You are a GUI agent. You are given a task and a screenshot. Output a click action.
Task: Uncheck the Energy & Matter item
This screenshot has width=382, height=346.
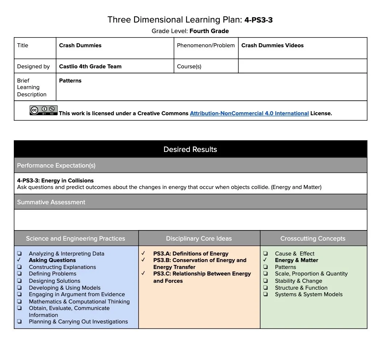click(x=265, y=260)
